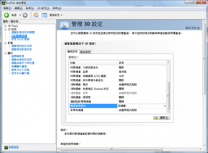Viewport: 208px width, 153px height.
Task: Select the 消除鋸齒 - 透明度 row
Action: pos(118,97)
